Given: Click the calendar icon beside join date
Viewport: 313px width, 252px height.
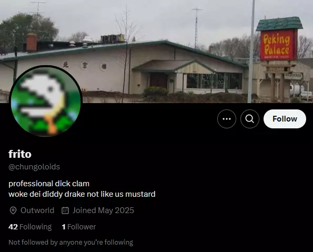Looking at the screenshot, I should [65, 210].
